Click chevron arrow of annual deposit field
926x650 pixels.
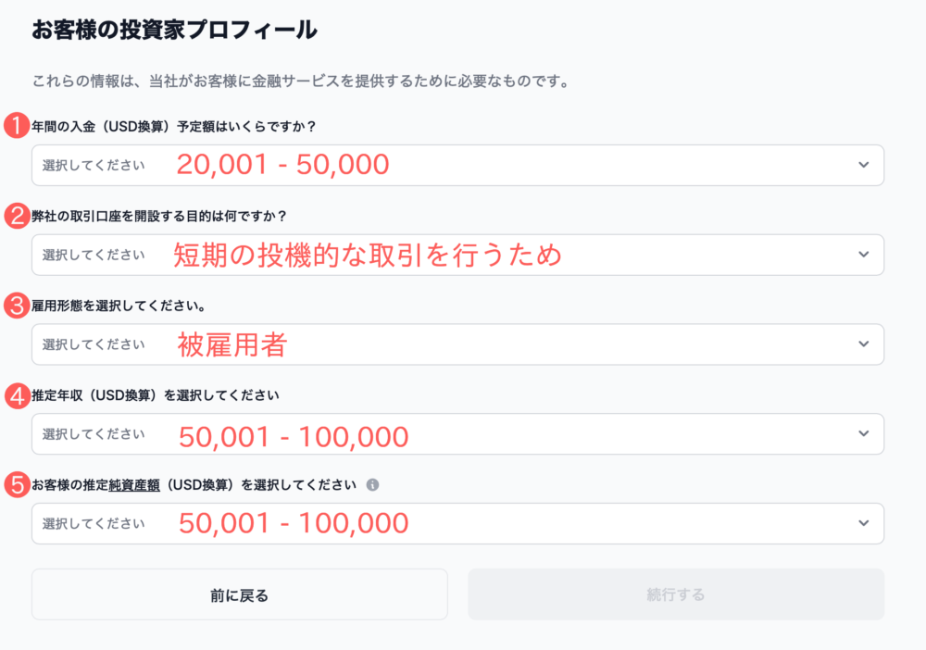pos(863,165)
